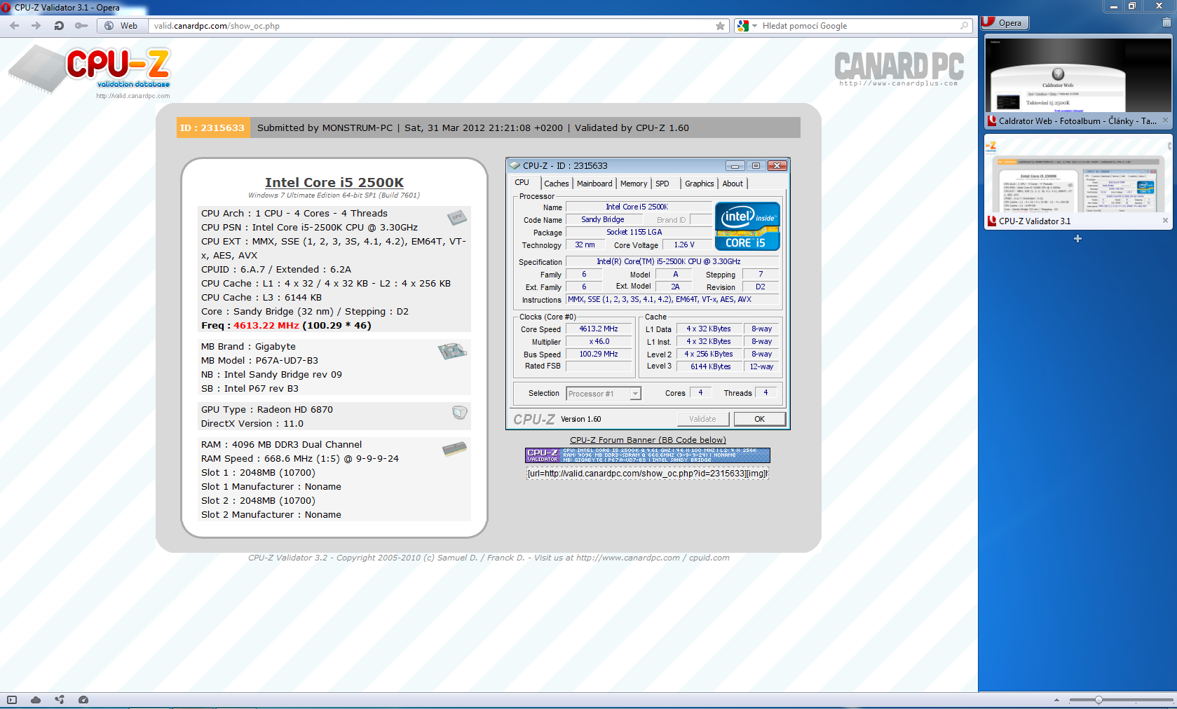
Task: Reload the page
Action: [x=59, y=26]
